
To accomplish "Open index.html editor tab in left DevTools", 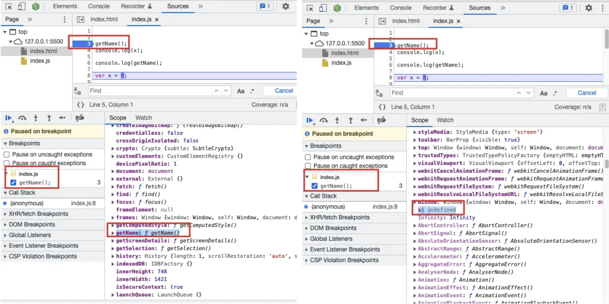I will [104, 19].
